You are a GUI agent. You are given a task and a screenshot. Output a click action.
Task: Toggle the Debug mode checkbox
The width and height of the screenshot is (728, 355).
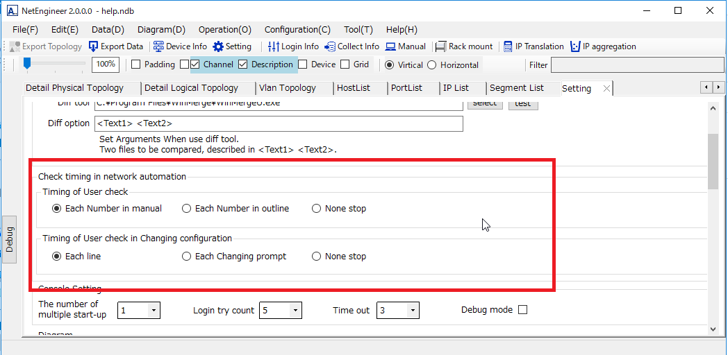click(x=522, y=310)
